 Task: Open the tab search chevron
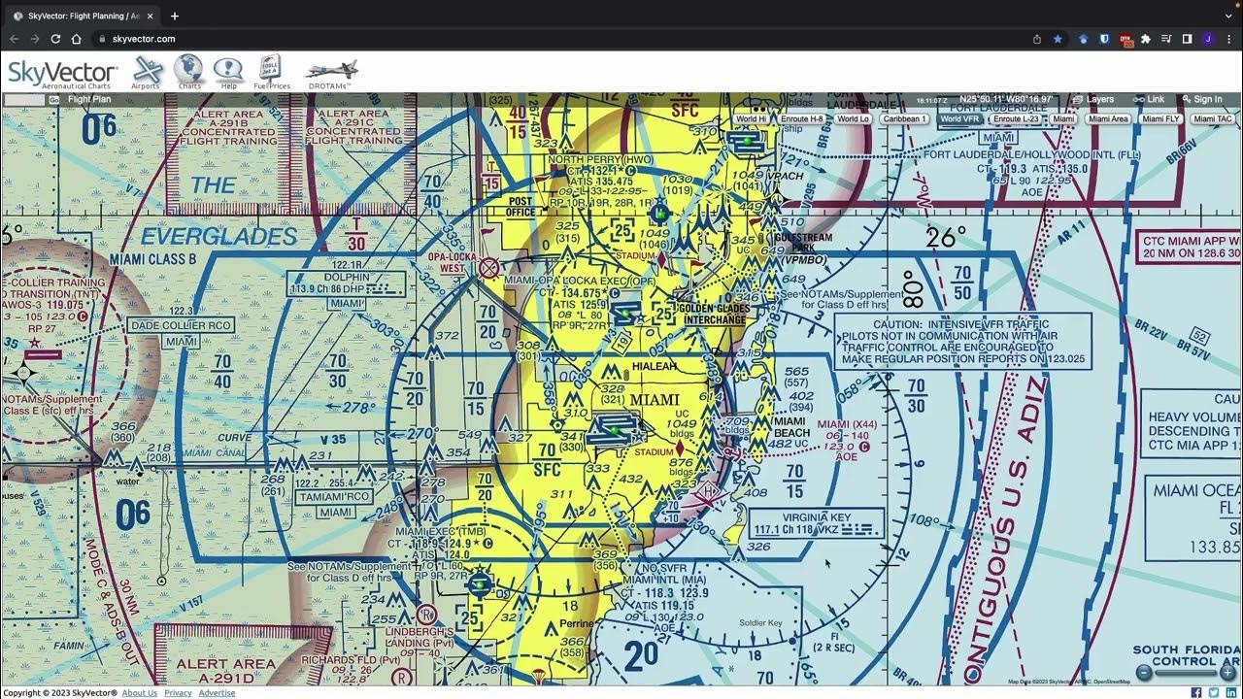click(1227, 16)
